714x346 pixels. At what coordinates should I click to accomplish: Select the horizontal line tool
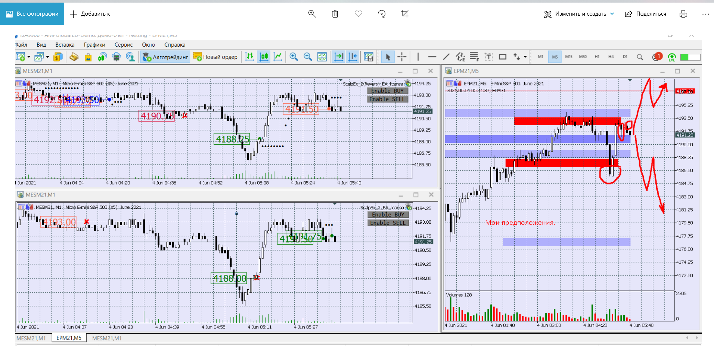pyautogui.click(x=432, y=57)
